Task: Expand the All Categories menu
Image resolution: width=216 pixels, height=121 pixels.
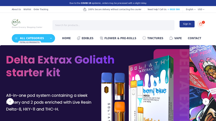Action: tap(33, 38)
